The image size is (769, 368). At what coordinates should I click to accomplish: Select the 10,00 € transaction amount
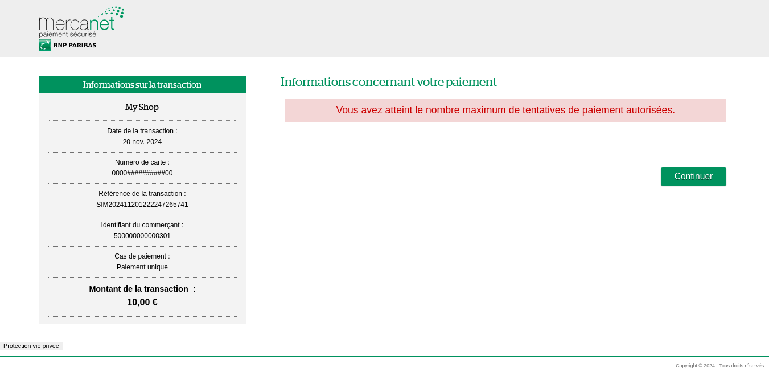(142, 302)
